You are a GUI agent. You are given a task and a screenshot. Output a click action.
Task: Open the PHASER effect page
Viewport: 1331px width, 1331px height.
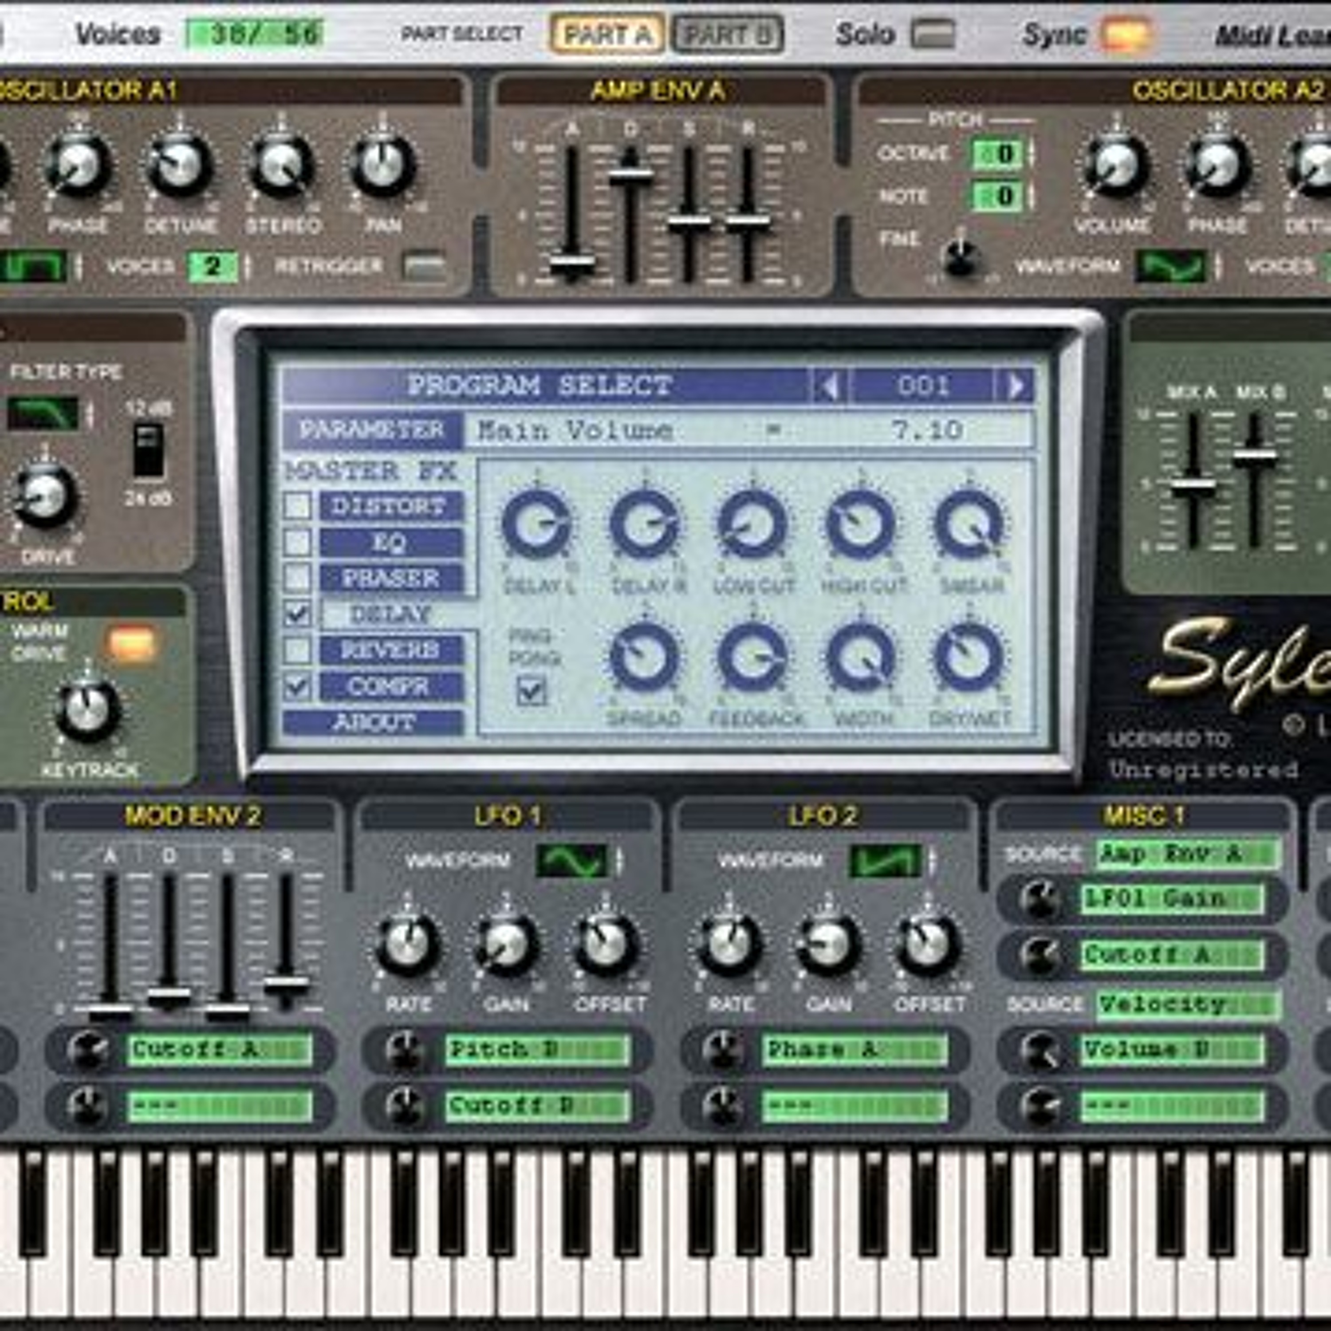pos(390,578)
